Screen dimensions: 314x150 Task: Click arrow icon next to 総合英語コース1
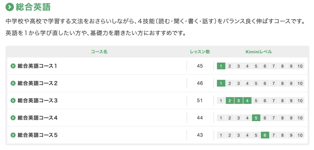coord(13,66)
